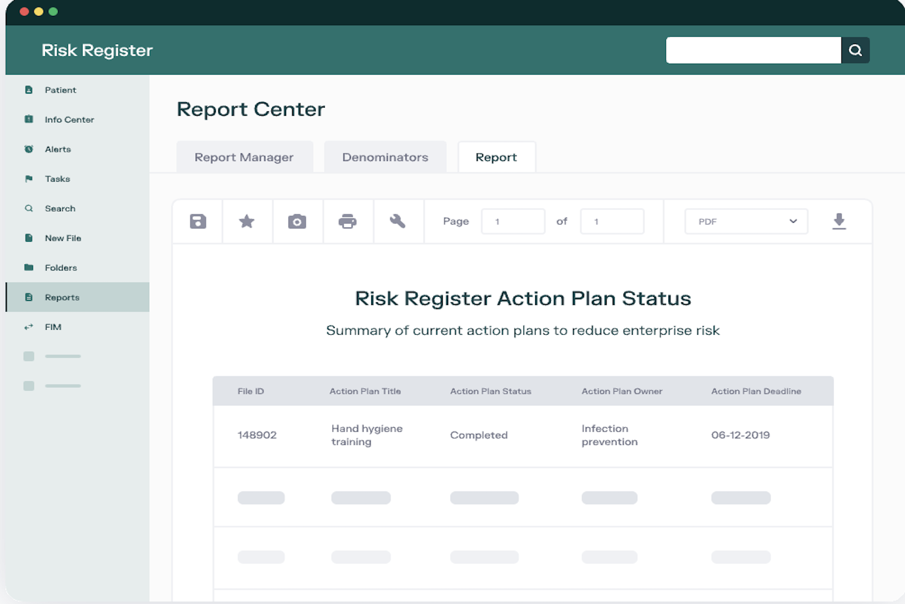Save the current report
The height and width of the screenshot is (604, 905).
pyautogui.click(x=197, y=221)
